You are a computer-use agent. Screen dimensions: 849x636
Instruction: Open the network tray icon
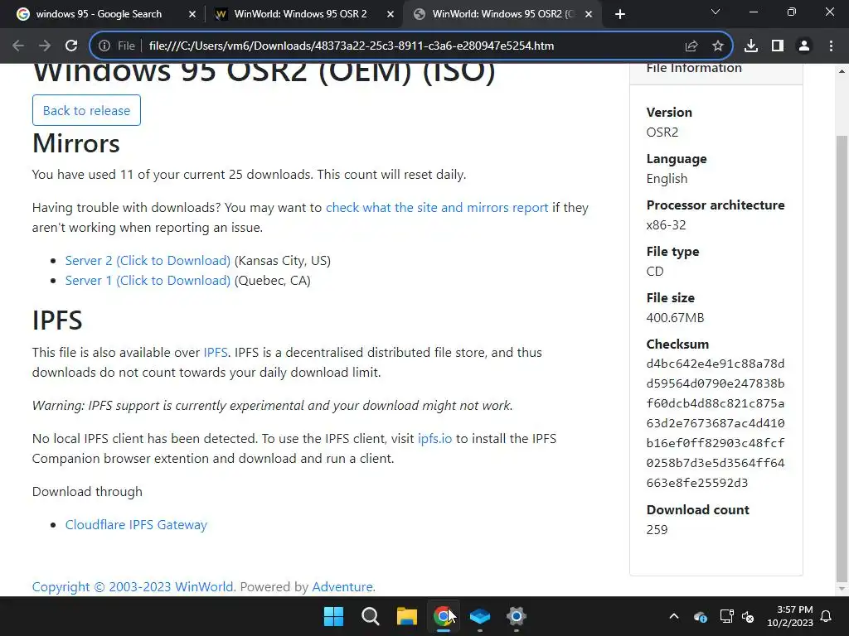pos(726,616)
